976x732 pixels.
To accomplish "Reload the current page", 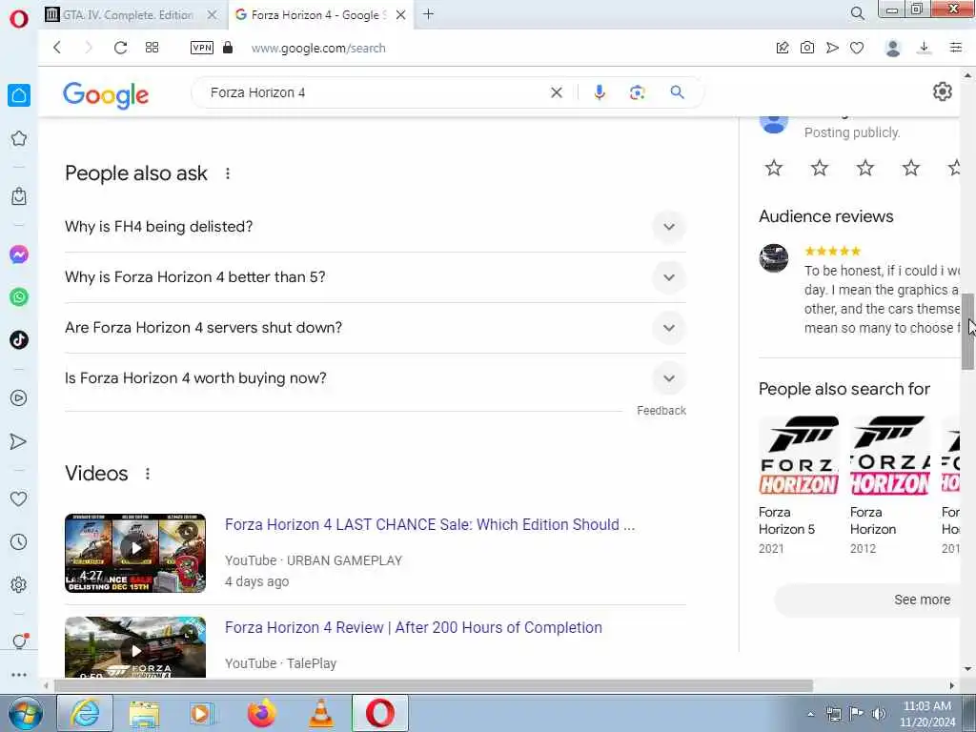I will (x=120, y=48).
